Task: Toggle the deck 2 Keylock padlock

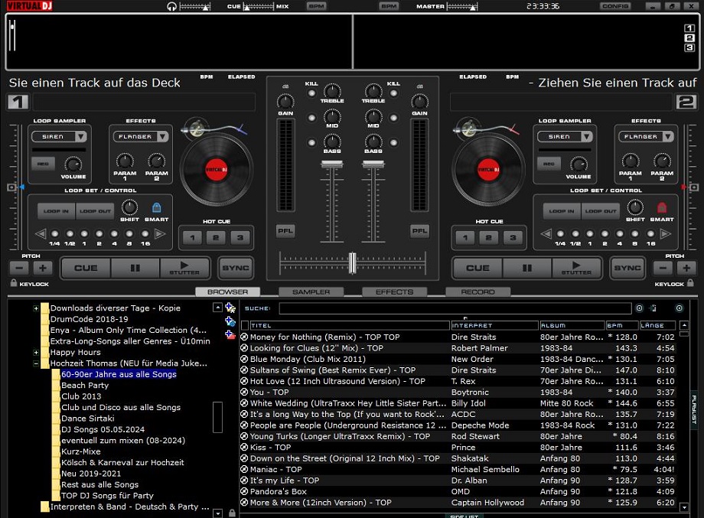Action: click(x=690, y=283)
